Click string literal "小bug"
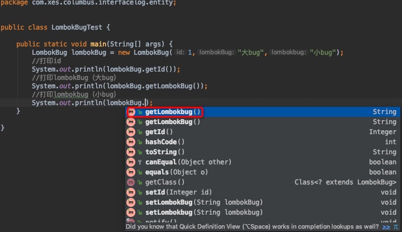The image size is (402, 232). 323,53
